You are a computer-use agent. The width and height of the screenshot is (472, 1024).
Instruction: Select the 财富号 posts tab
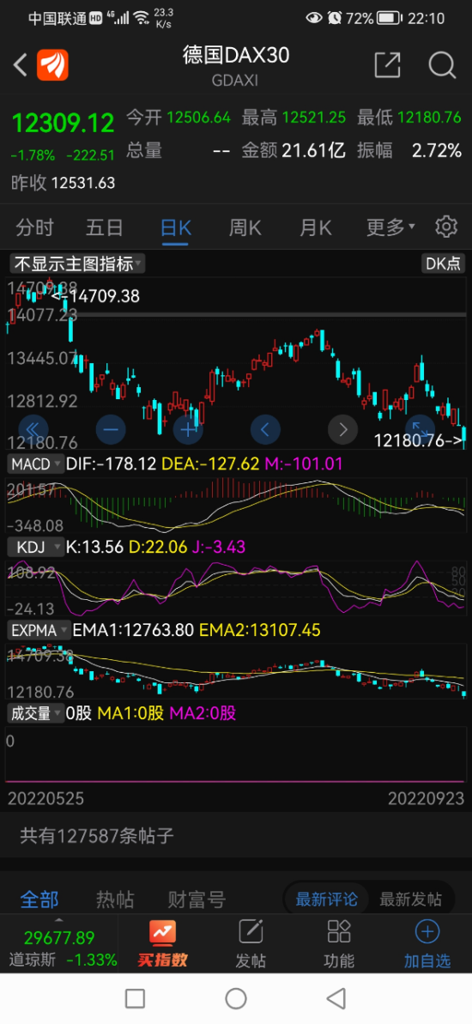point(197,900)
